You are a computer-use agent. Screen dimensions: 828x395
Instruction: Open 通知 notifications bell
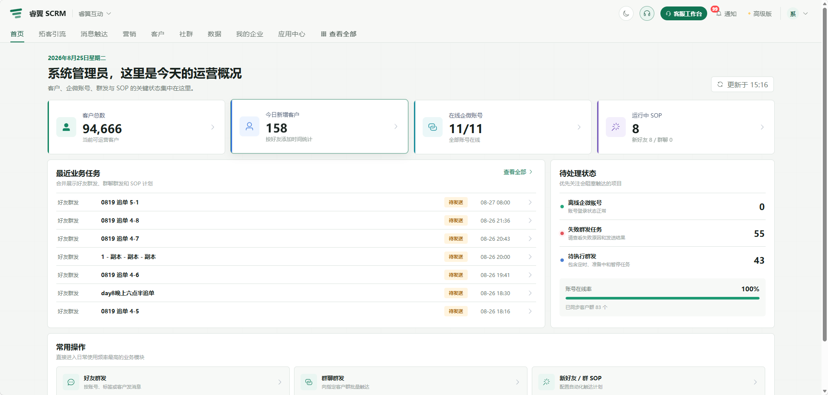(726, 14)
